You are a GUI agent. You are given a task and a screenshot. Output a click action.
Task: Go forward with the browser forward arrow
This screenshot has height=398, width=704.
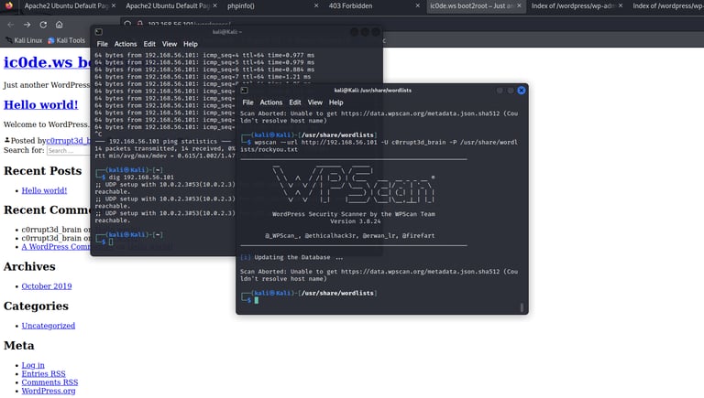coord(27,25)
